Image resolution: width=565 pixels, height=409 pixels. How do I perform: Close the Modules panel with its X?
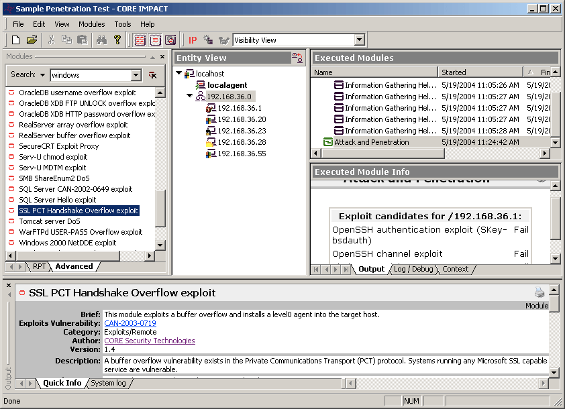162,56
